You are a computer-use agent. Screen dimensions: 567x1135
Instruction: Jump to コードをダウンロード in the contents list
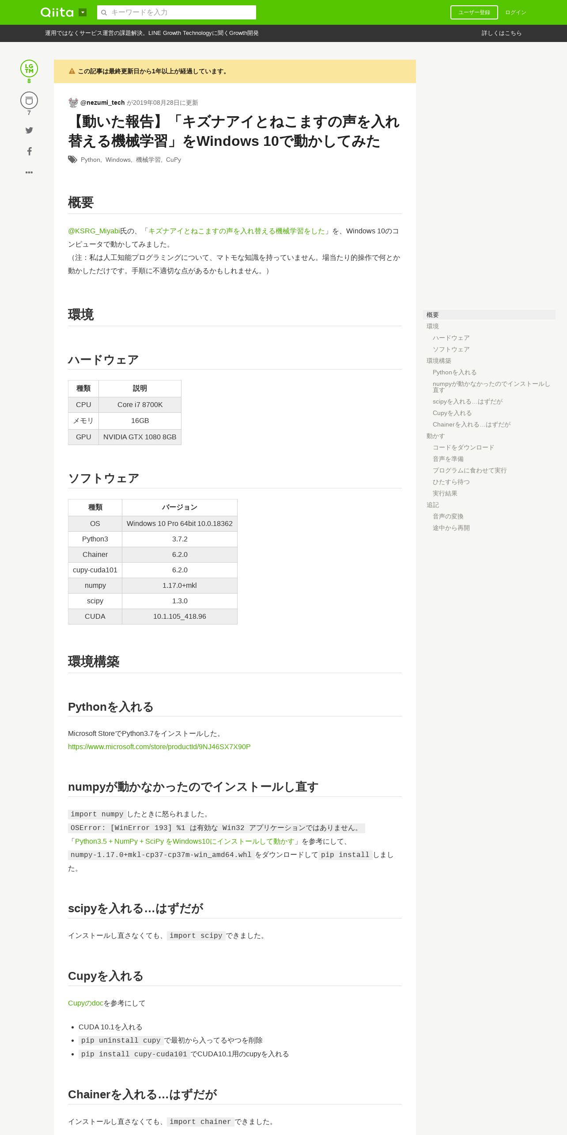463,447
